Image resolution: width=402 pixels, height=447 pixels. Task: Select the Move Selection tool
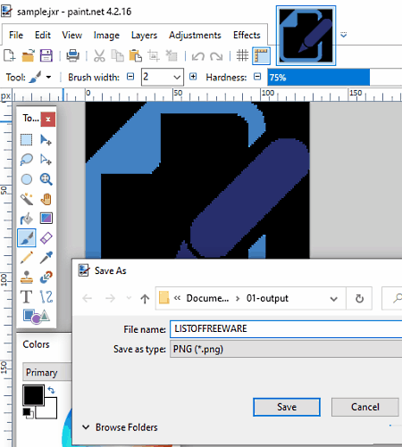[46, 160]
